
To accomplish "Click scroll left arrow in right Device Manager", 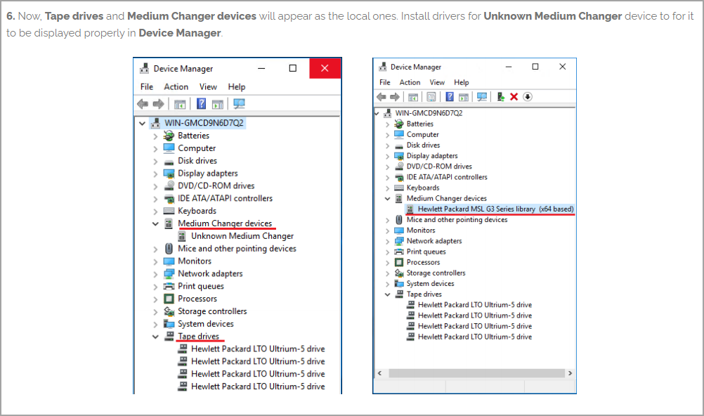I will tap(380, 373).
